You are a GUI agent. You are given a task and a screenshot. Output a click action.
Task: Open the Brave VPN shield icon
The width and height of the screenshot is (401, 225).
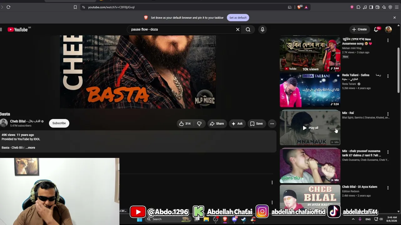pyautogui.click(x=390, y=7)
